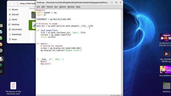Click the 'import os' line
Image resolution: width=171 pixels, height=96 pixels.
pyautogui.click(x=41, y=15)
